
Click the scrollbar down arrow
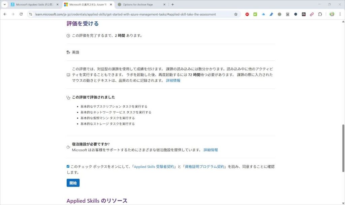click(343, 203)
